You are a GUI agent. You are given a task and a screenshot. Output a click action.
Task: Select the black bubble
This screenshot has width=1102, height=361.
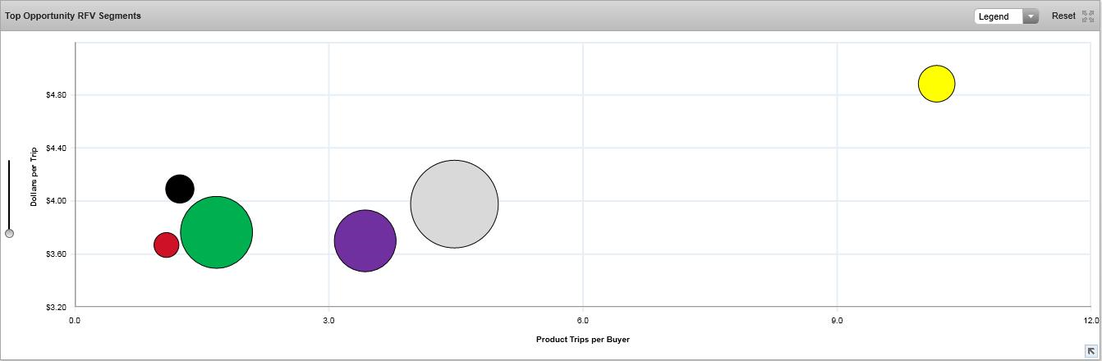[x=179, y=190]
